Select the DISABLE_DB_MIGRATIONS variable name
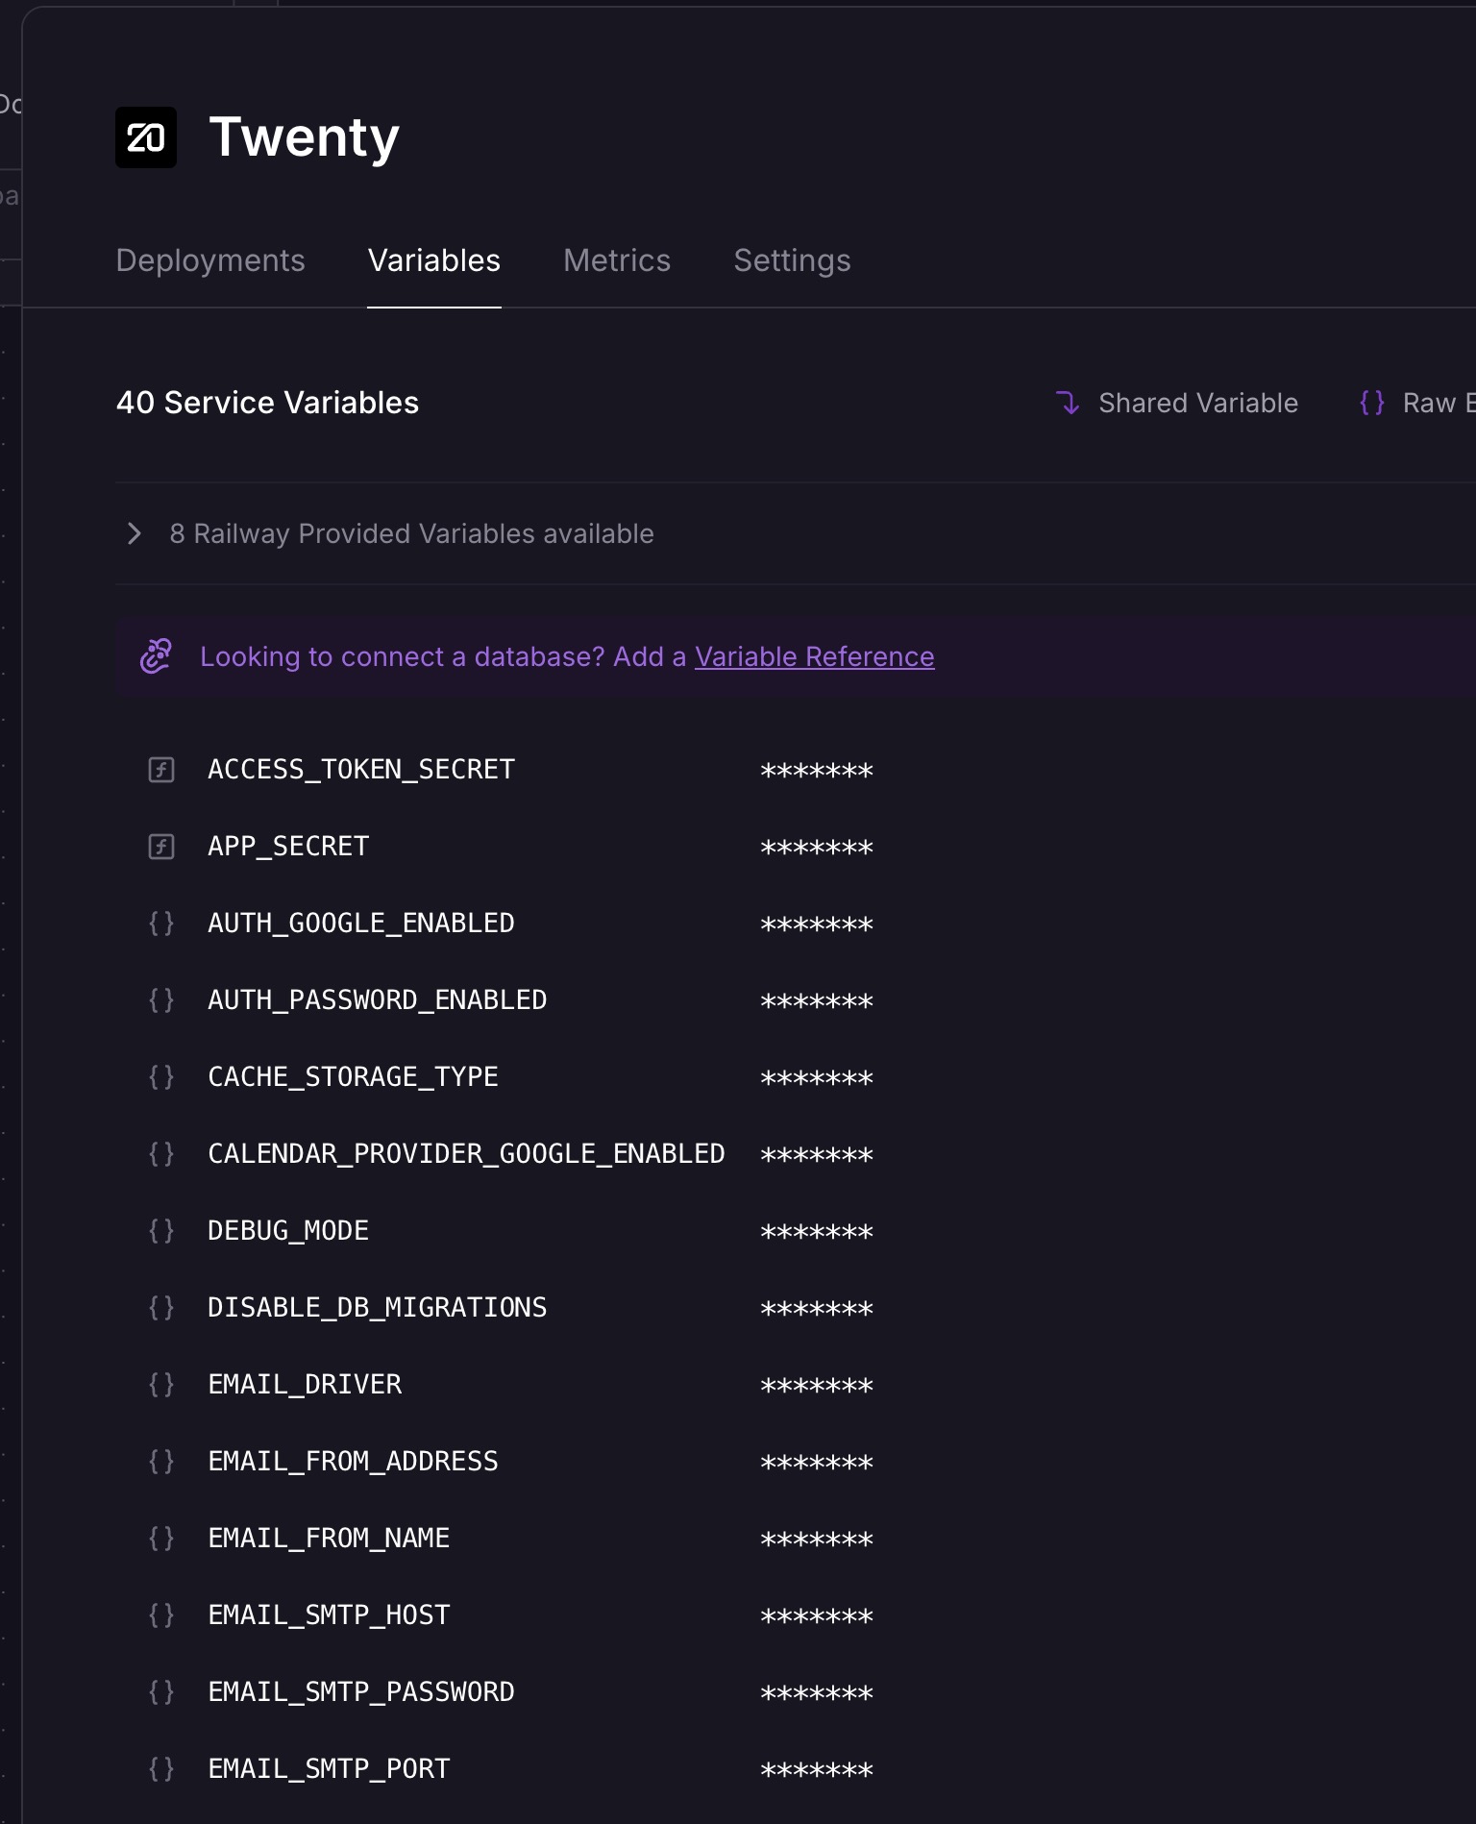 378,1308
